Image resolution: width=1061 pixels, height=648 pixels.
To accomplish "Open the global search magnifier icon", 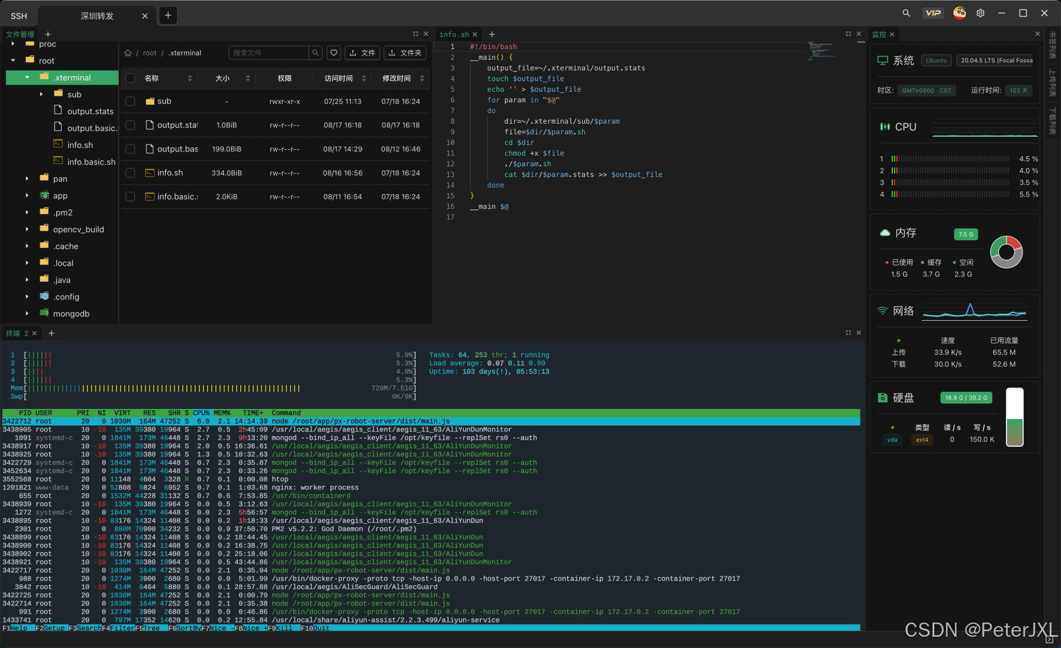I will (x=906, y=13).
